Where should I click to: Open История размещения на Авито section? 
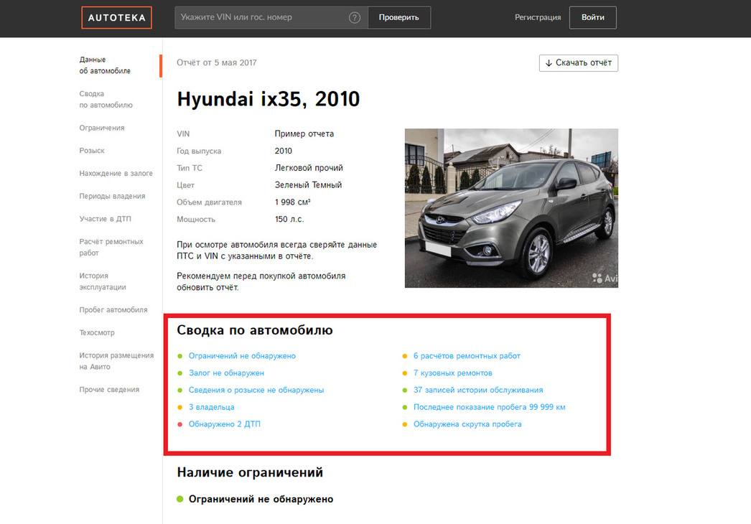[x=116, y=361]
